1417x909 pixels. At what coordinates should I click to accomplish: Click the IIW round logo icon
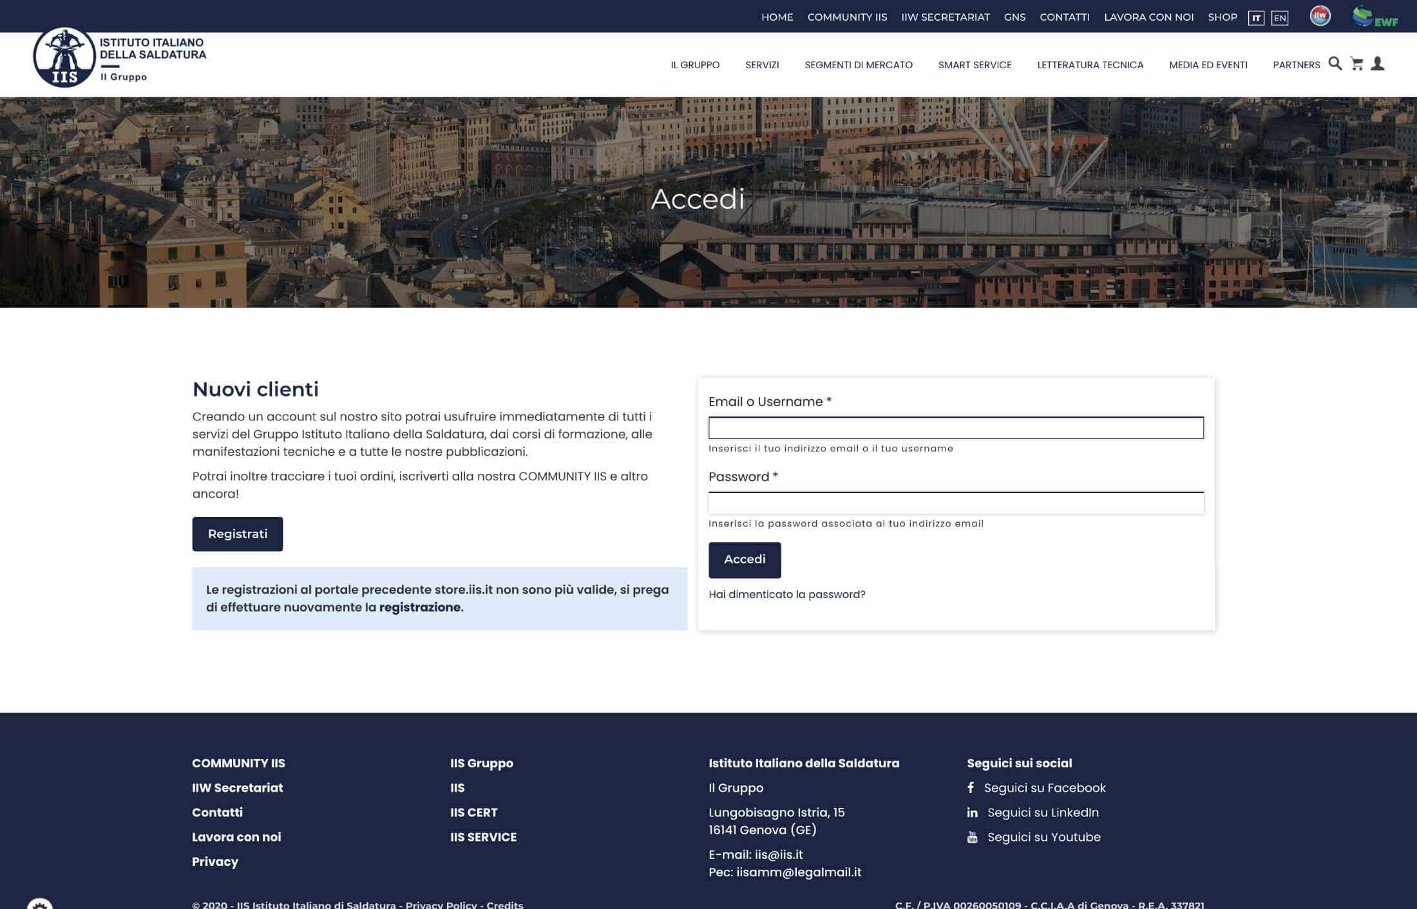(1320, 16)
